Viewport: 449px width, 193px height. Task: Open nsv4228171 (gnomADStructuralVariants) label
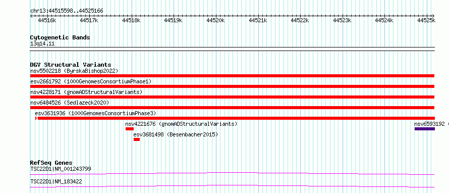pyautogui.click(x=86, y=92)
